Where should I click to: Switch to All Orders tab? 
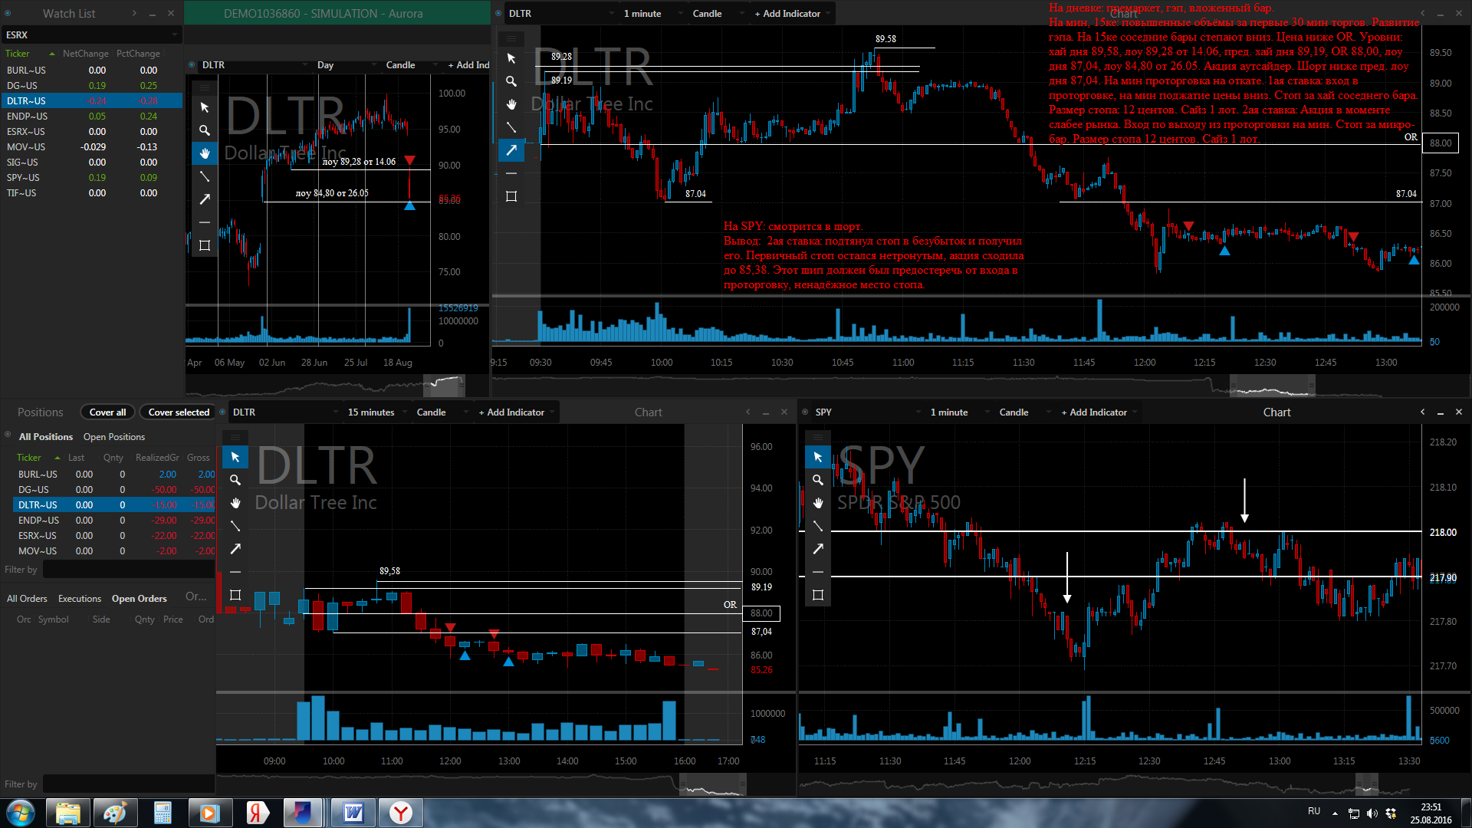[x=27, y=598]
